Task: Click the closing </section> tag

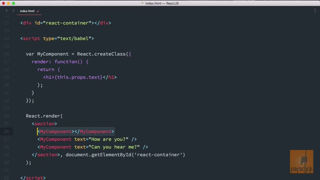Action: click(46, 154)
